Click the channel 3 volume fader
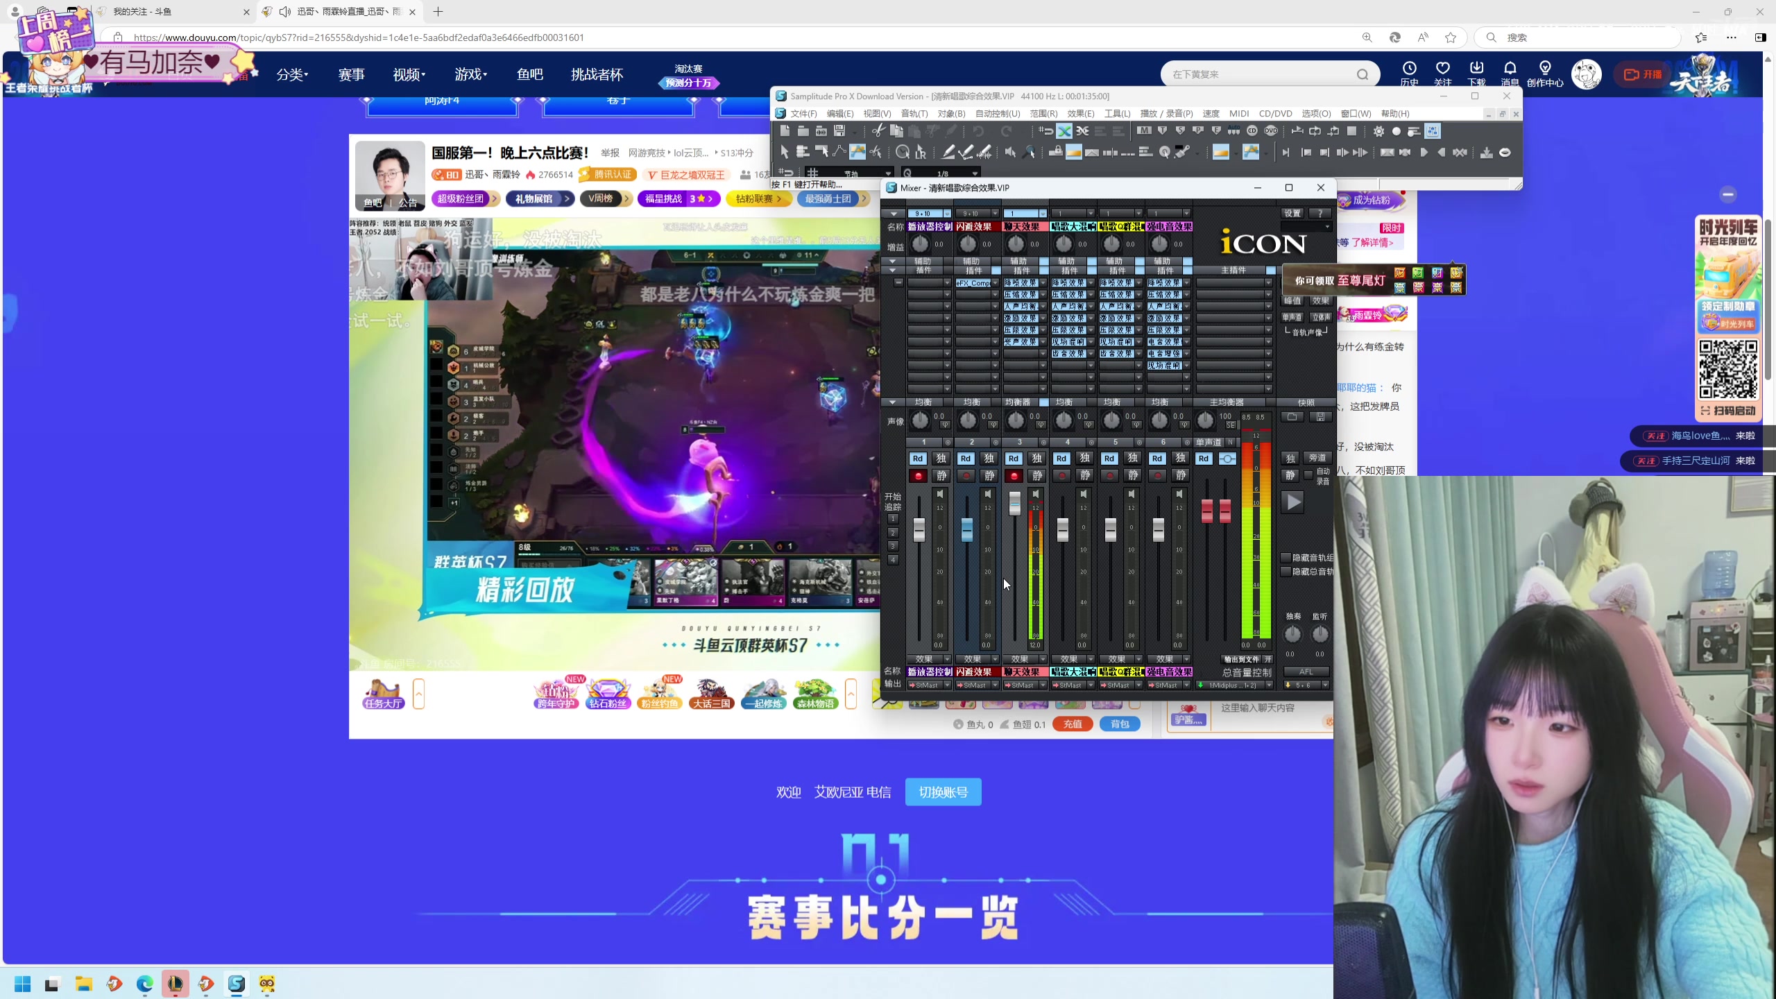 [1014, 503]
